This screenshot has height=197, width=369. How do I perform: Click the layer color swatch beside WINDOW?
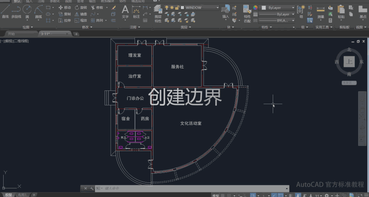click(182, 8)
